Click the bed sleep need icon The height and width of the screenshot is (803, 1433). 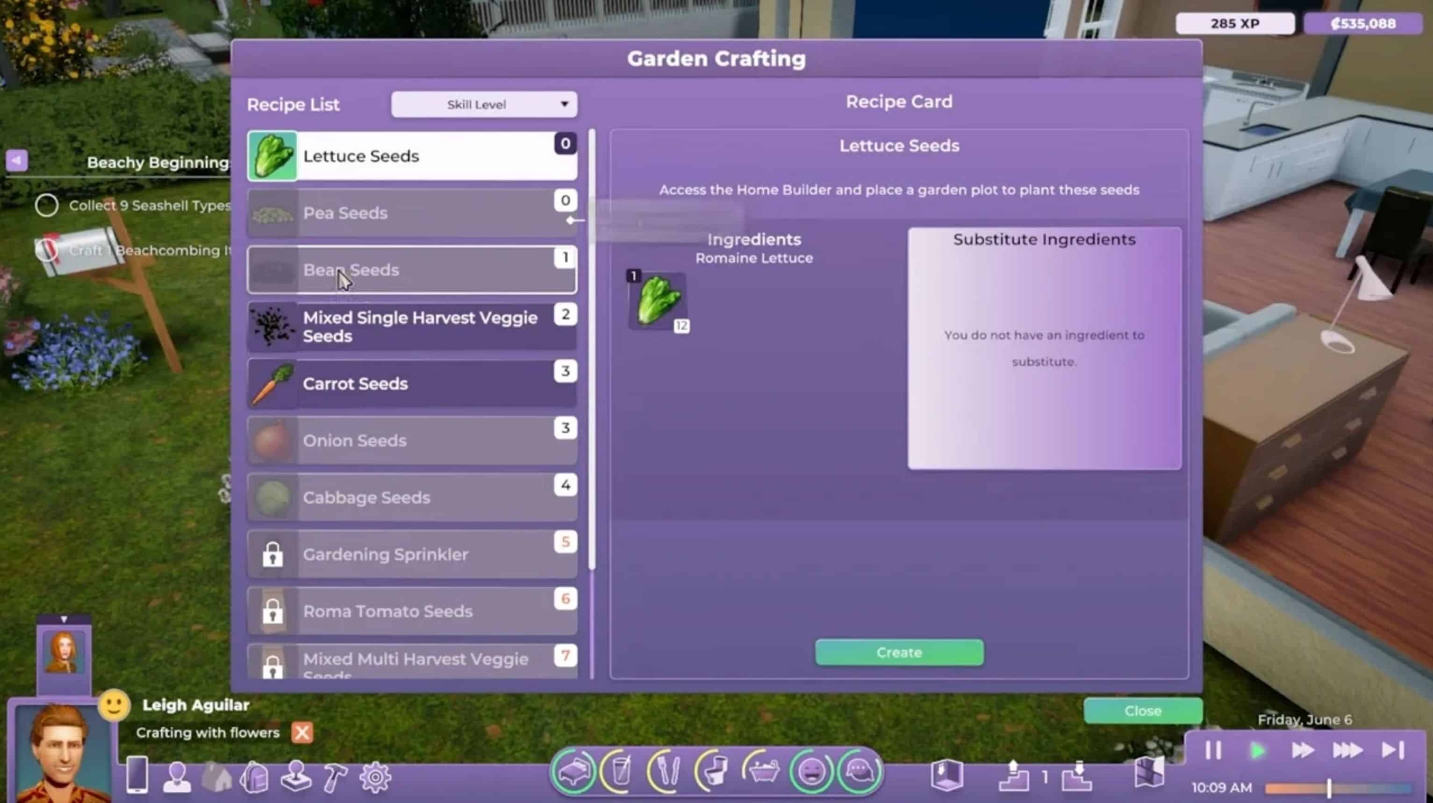[573, 772]
